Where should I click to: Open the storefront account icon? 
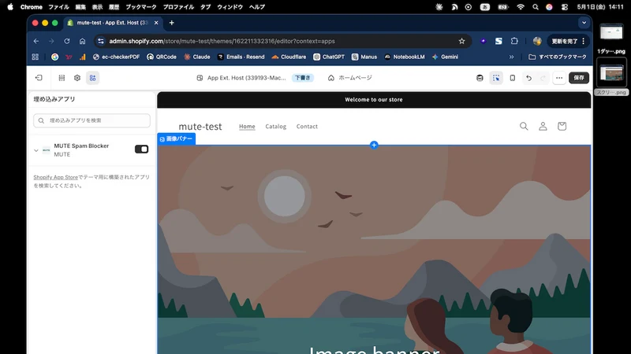coord(543,127)
